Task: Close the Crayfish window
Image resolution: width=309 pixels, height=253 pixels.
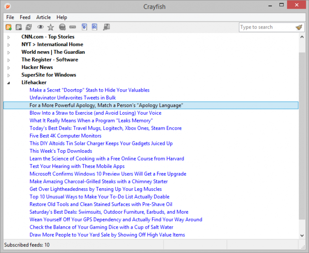Action: coord(297,5)
